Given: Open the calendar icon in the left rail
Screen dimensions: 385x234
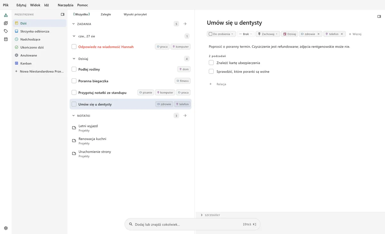Looking at the screenshot, I should point(6,39).
